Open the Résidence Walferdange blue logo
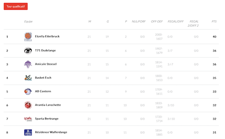The image size is (225, 139). coord(28,132)
